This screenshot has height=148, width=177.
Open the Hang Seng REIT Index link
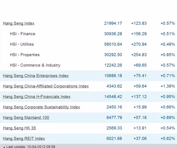[24, 139]
